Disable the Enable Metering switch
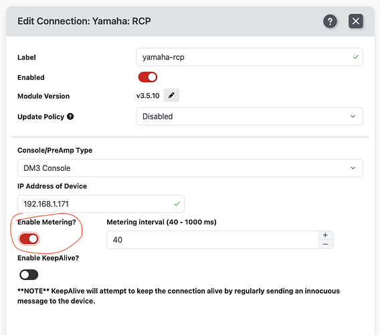Image resolution: width=380 pixels, height=335 pixels. 29,239
